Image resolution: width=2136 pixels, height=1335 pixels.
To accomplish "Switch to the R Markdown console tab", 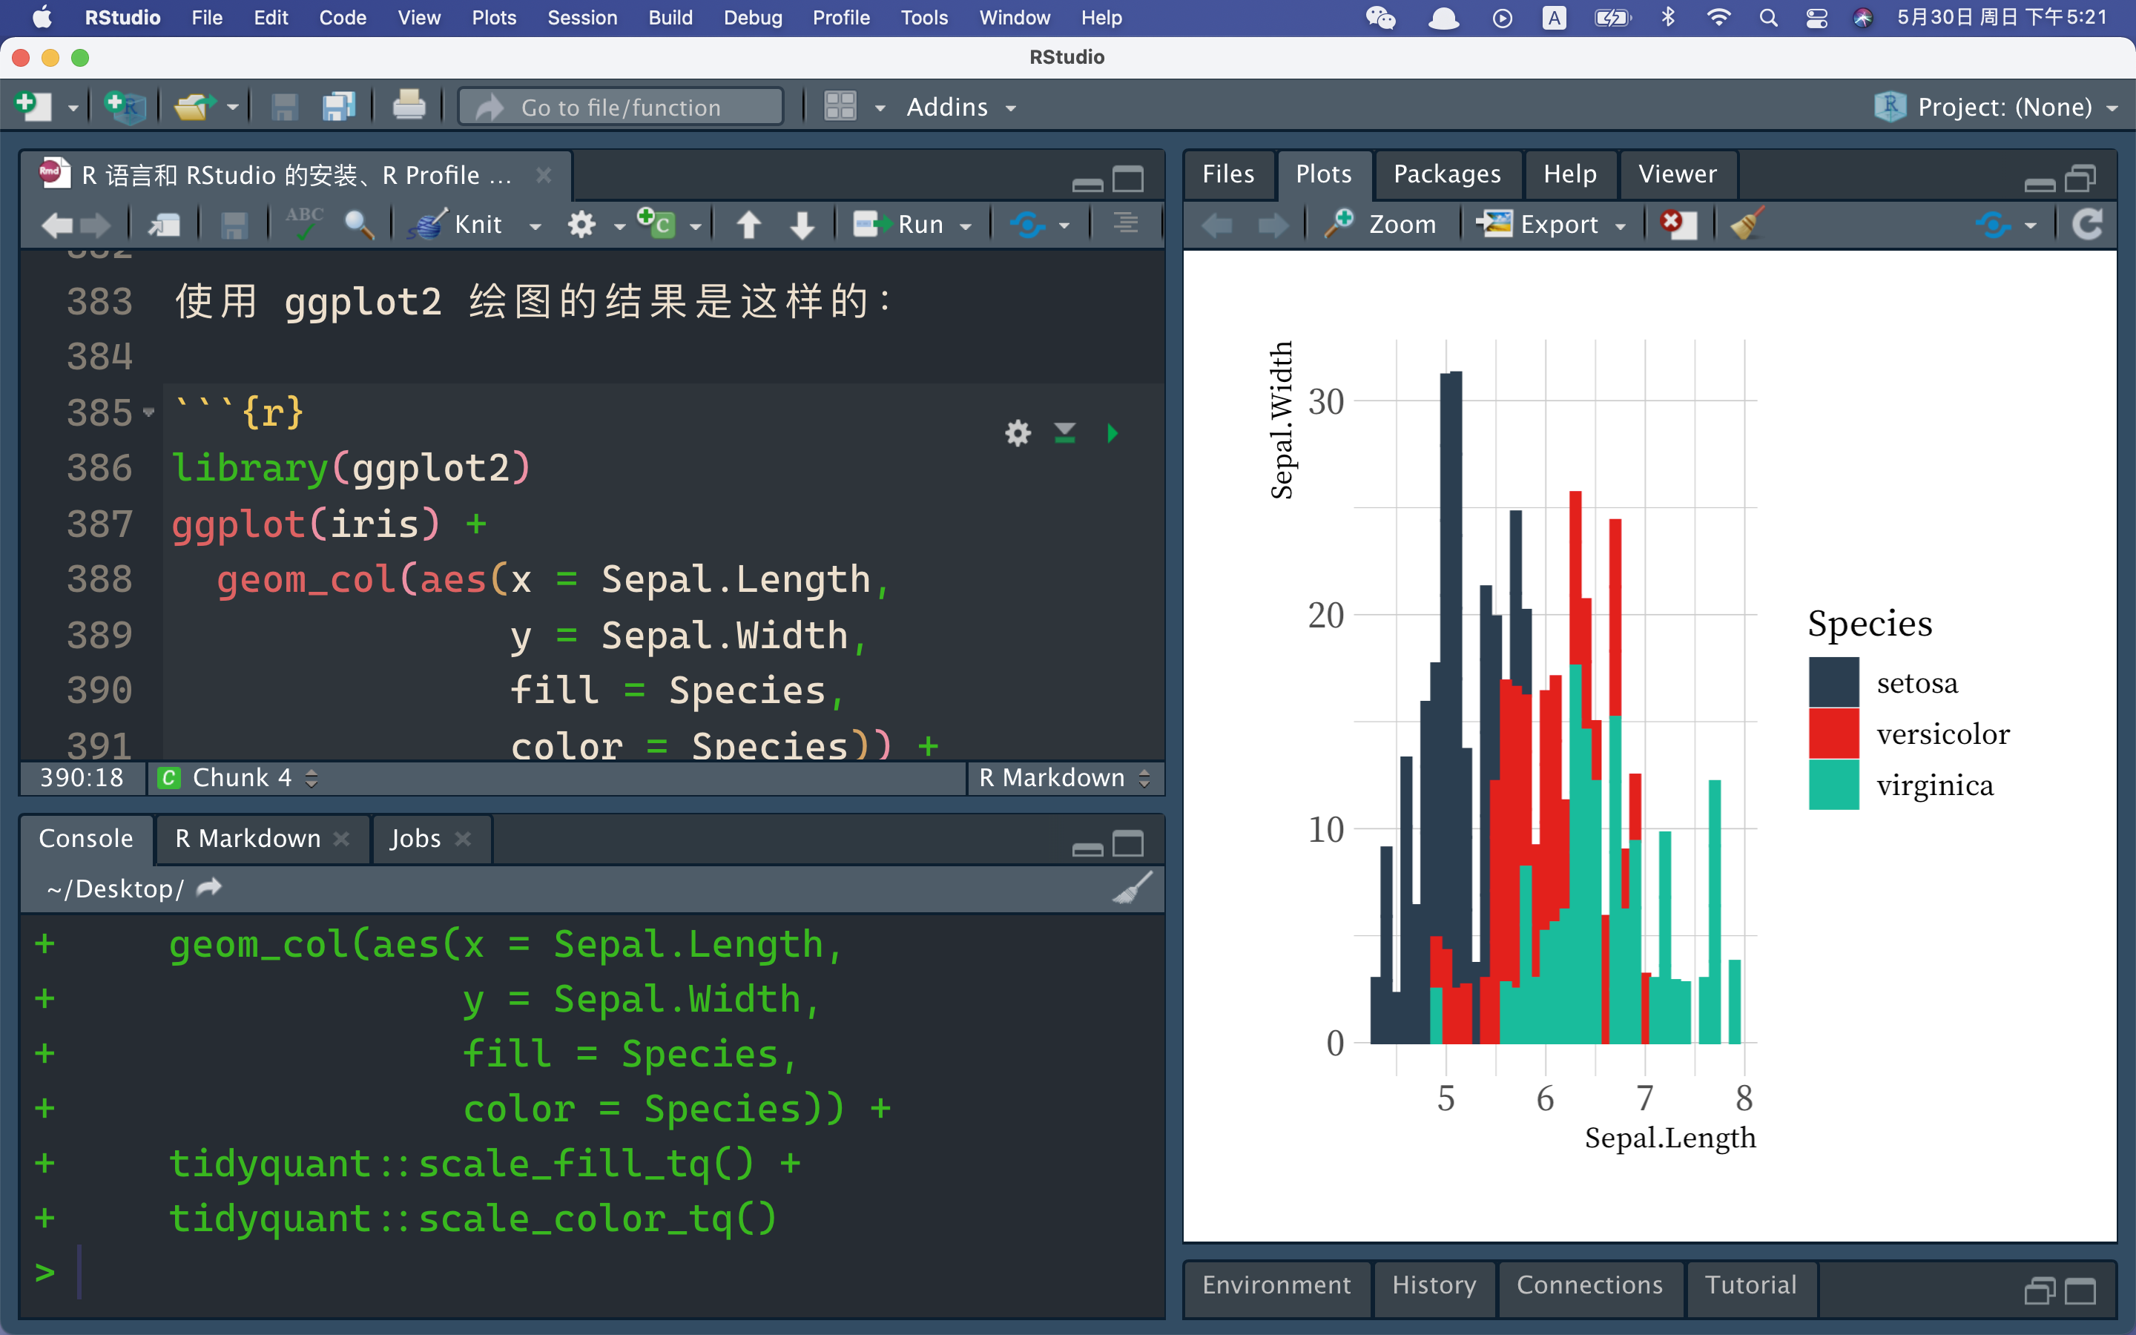I will pyautogui.click(x=248, y=838).
